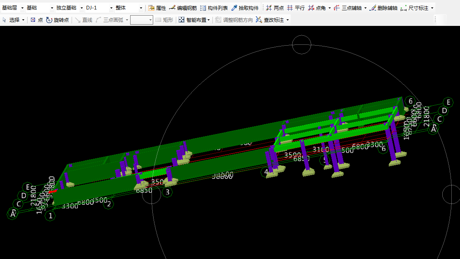Click the 编辑钢筋 edit rebar tool
Image resolution: width=460 pixels, height=259 pixels.
click(183, 8)
